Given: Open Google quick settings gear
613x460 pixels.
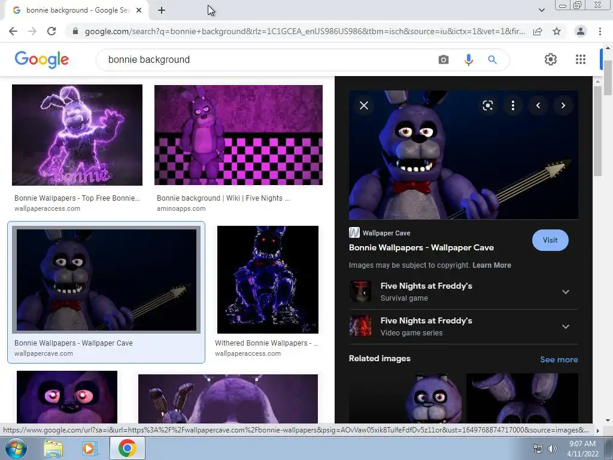Looking at the screenshot, I should (551, 59).
